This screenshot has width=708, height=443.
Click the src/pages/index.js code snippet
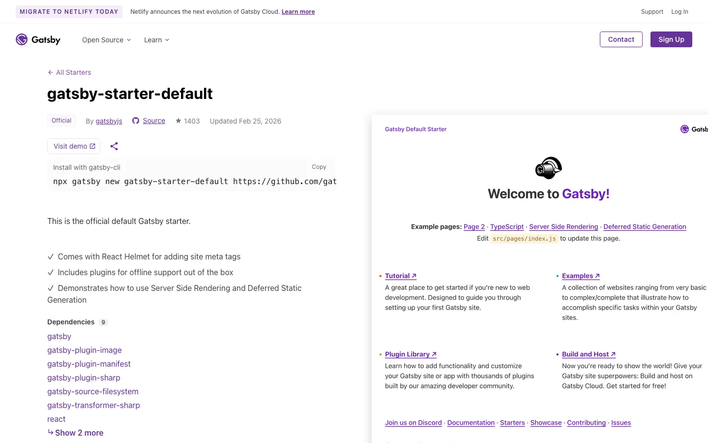point(524,239)
